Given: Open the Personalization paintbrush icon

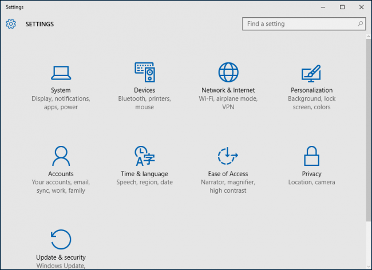Looking at the screenshot, I should [x=311, y=73].
